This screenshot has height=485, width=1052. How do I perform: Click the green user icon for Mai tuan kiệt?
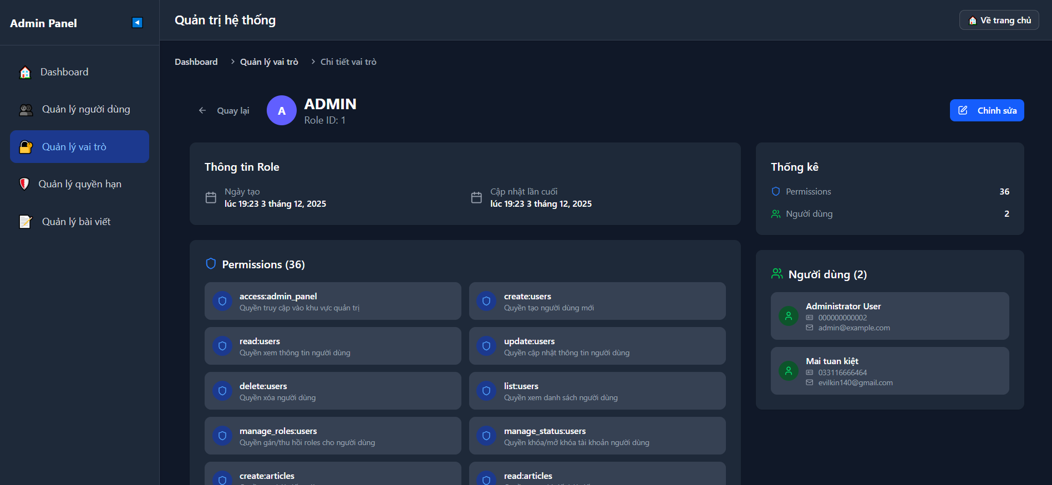click(788, 371)
